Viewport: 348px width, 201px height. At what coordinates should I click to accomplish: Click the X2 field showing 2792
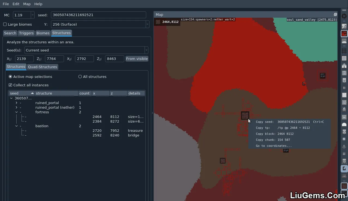(84, 59)
